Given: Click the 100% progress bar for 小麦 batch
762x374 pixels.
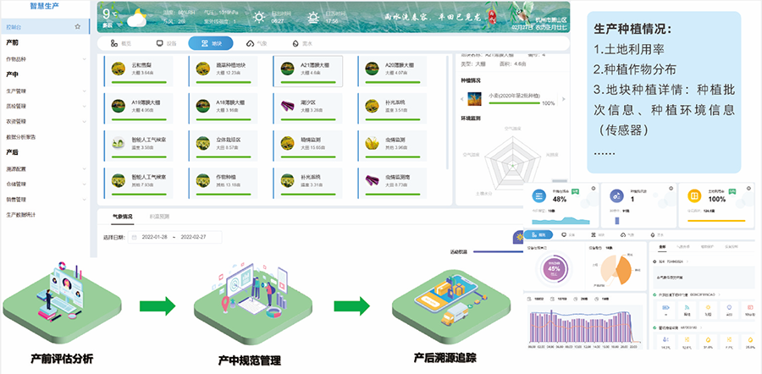Looking at the screenshot, I should point(514,103).
